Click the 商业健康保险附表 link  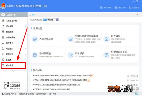tap(118, 39)
